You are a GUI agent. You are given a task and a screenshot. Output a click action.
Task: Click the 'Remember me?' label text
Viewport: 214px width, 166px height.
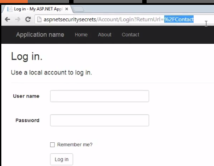[x=75, y=145]
